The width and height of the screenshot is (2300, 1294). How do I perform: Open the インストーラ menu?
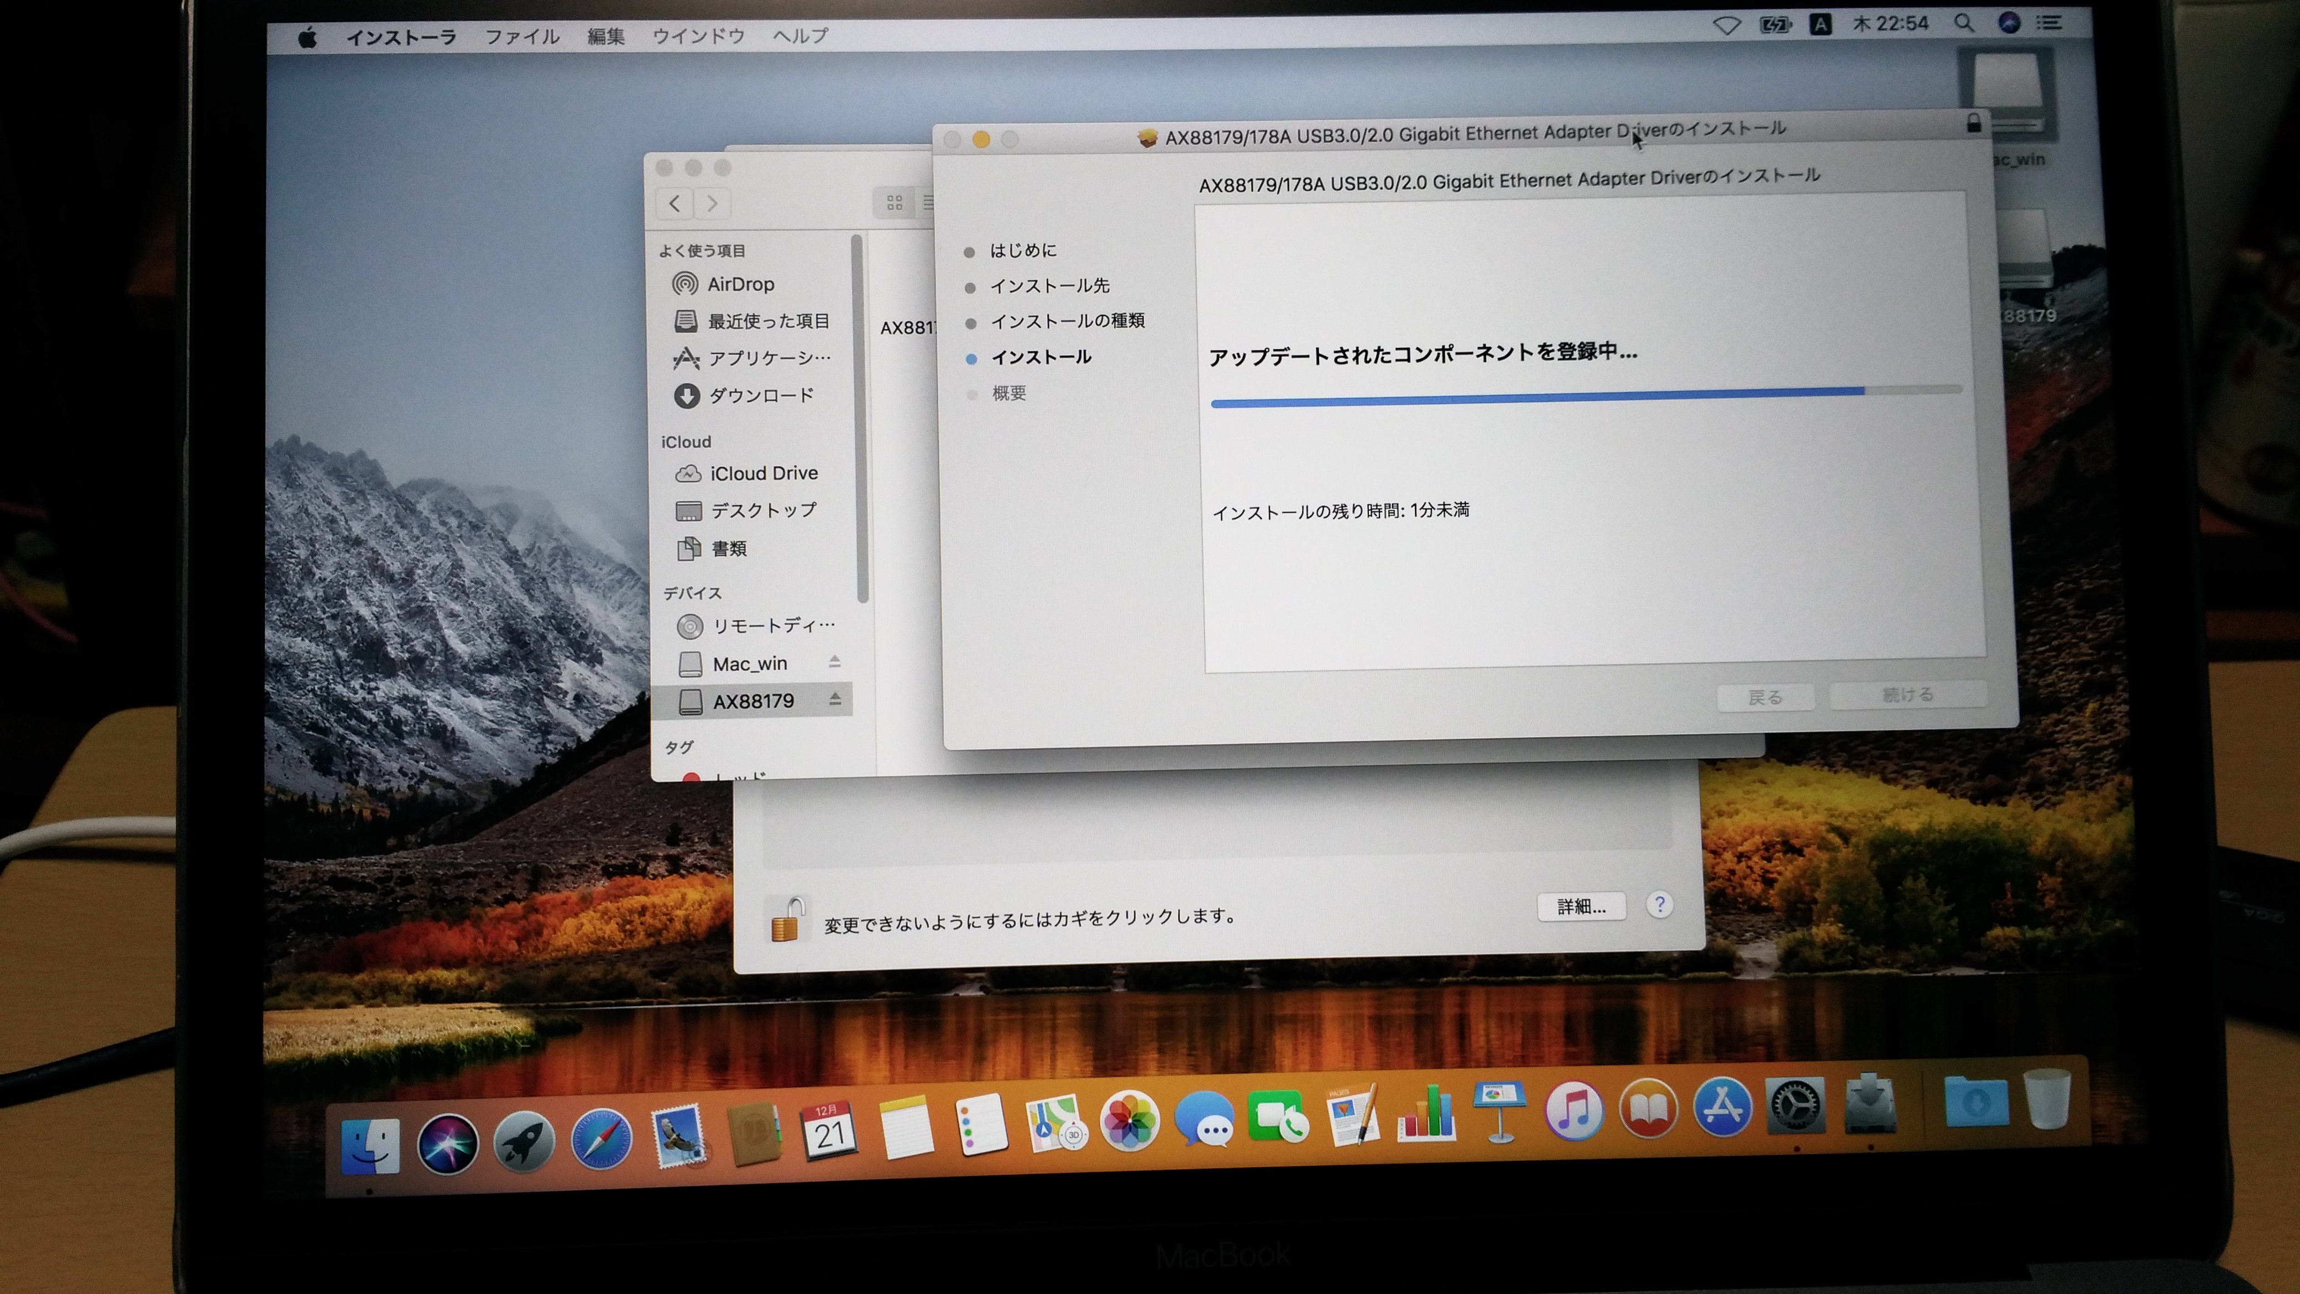coord(401,38)
